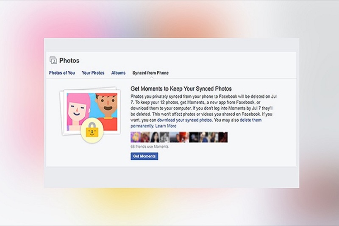The width and height of the screenshot is (339, 226).
Task: Click the 68 friends use Moments text
Action: point(150,147)
